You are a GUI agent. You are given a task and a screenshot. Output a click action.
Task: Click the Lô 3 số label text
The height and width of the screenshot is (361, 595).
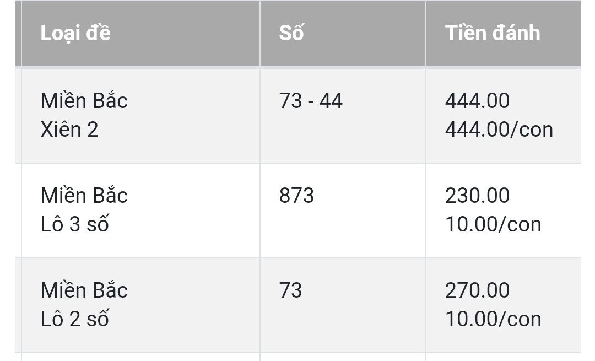(x=75, y=224)
